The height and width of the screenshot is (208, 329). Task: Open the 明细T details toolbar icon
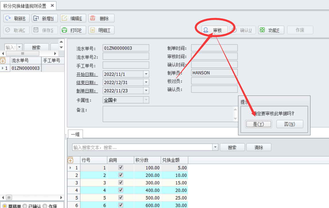point(93,30)
